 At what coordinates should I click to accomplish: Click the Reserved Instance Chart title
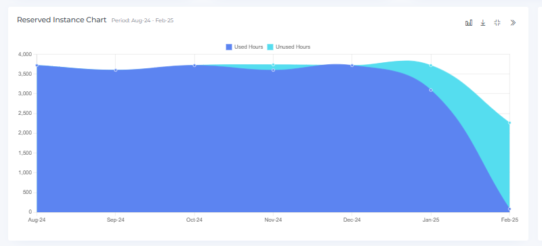(62, 20)
